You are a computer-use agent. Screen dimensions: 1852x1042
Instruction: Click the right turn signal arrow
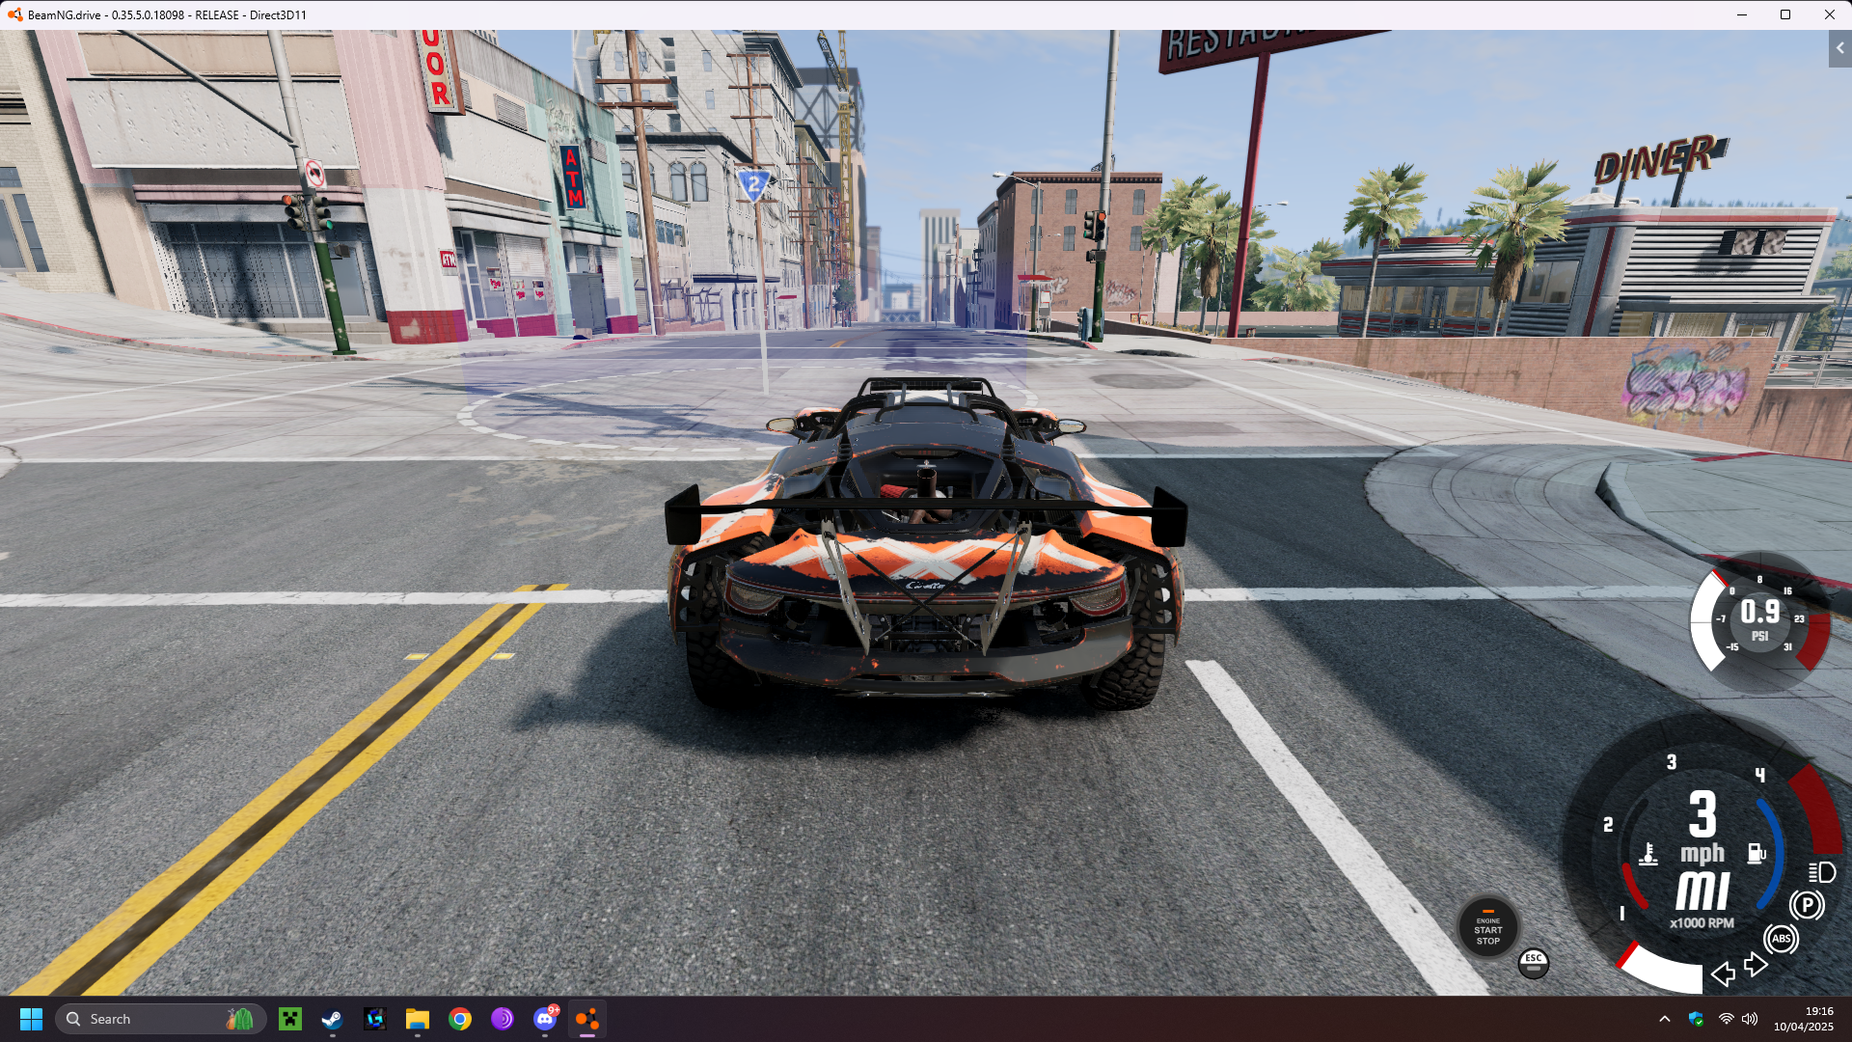[1756, 964]
